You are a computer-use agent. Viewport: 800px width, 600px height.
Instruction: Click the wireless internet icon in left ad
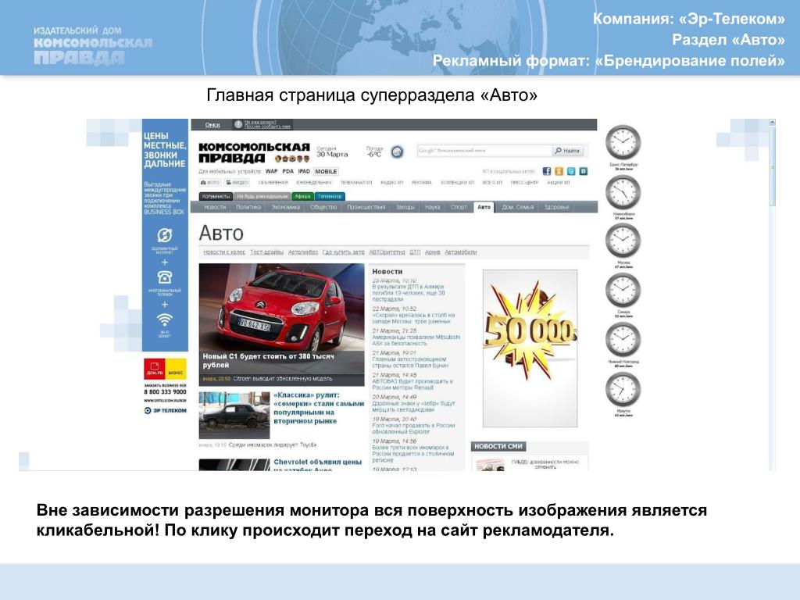[x=164, y=235]
